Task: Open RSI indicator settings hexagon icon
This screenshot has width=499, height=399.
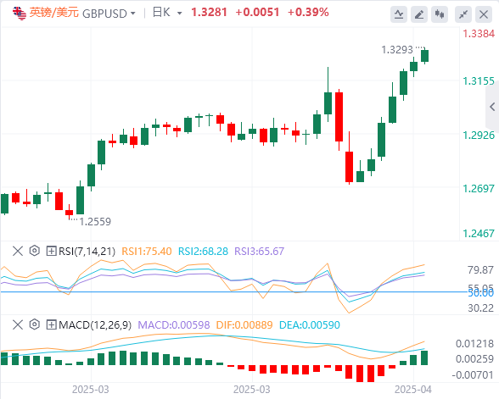Action: click(x=34, y=251)
